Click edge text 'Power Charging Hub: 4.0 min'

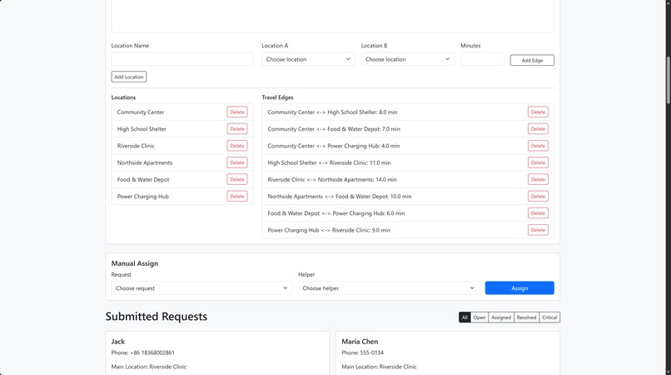363,146
